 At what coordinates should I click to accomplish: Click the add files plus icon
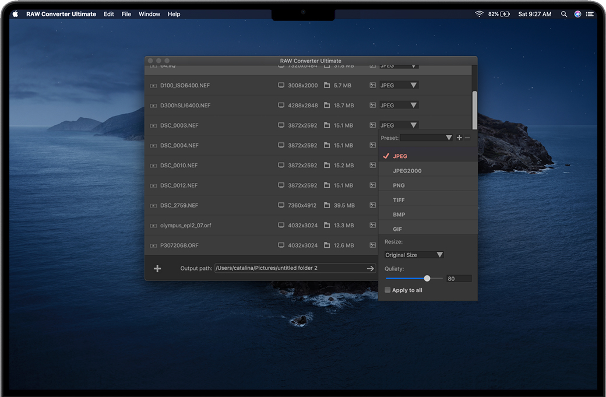[157, 269]
